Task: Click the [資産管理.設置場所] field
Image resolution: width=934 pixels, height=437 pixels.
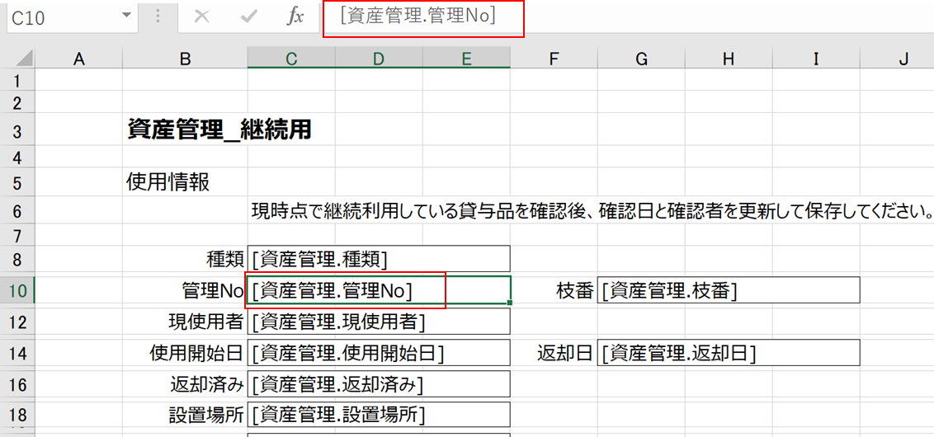Action: 379,416
